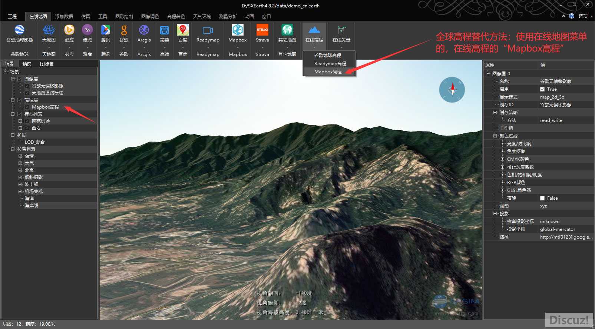Click the 投影坐标 global-mercator value

[x=566, y=229]
